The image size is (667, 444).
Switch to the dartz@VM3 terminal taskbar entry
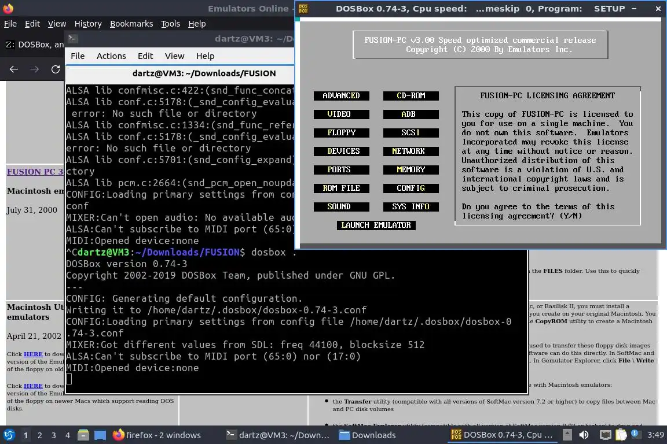(x=278, y=435)
